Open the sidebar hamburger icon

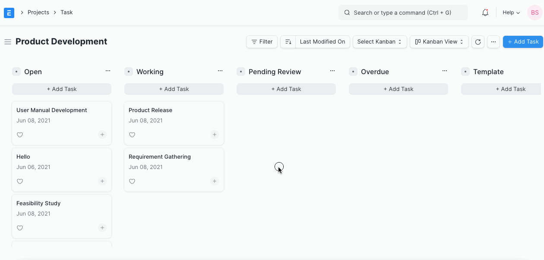(x=7, y=41)
